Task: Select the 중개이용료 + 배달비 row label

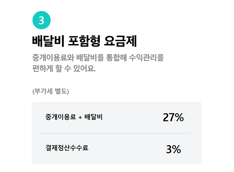Action: 74,117
